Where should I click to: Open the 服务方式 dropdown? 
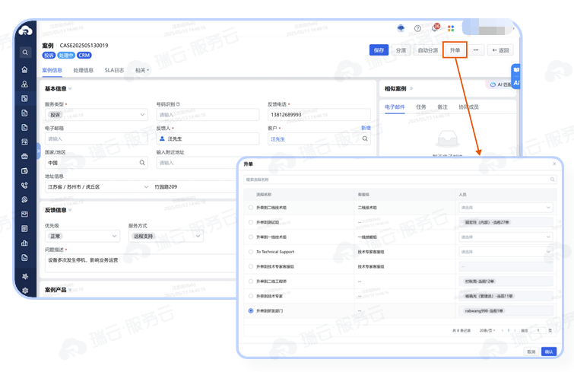click(166, 236)
